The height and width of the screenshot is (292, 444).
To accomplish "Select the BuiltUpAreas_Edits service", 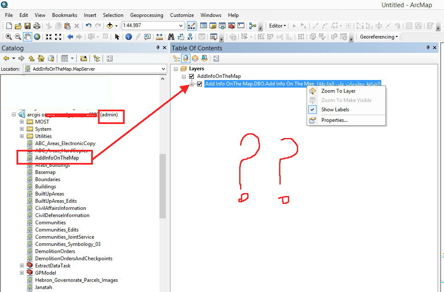I will click(x=56, y=201).
